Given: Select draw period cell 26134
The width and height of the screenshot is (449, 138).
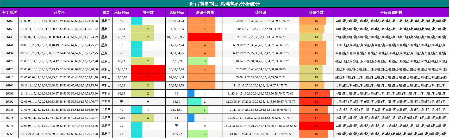Looking at the screenshot, I should [x=9, y=53].
